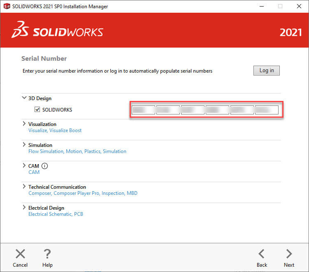Close the Installation Manager window

pyautogui.click(x=299, y=6)
